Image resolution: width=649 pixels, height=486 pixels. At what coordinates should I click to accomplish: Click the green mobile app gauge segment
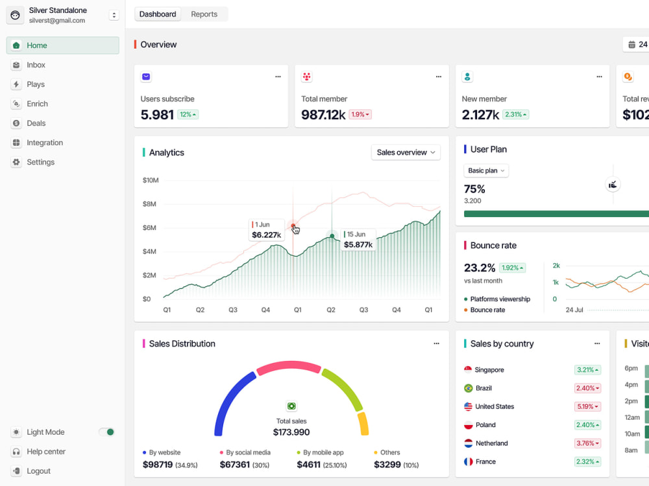[343, 388]
